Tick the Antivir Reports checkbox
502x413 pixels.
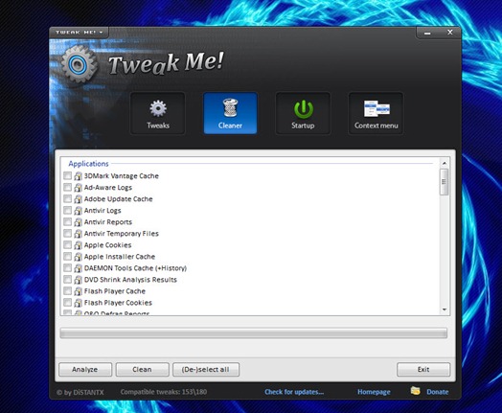coord(68,222)
